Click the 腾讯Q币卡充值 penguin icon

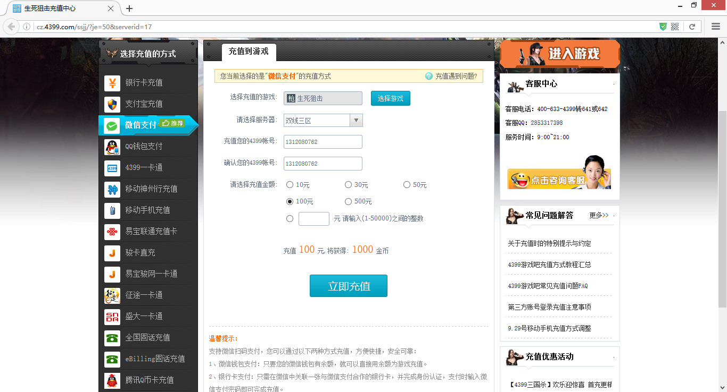(x=112, y=380)
